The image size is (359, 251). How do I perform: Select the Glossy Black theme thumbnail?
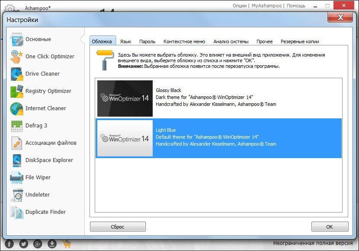click(125, 98)
